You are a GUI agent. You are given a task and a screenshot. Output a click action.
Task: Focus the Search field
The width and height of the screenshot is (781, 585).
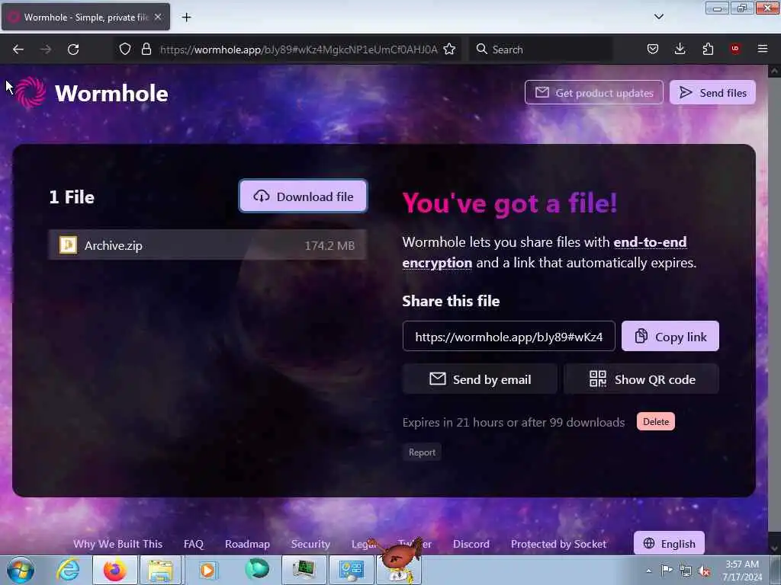pos(541,50)
